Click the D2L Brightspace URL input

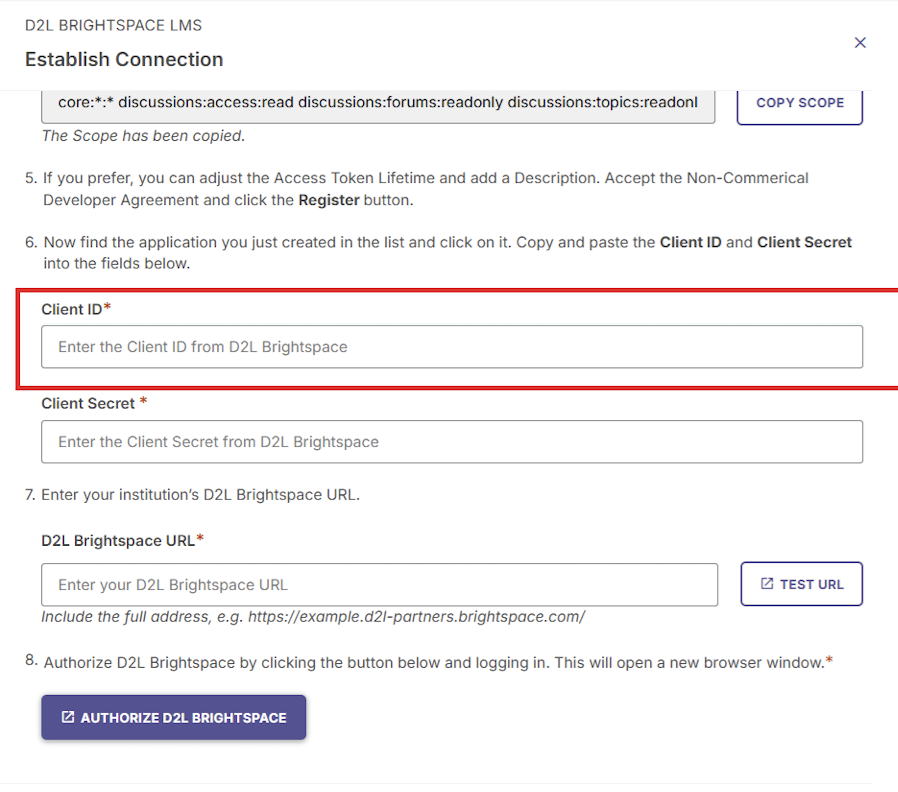(380, 585)
